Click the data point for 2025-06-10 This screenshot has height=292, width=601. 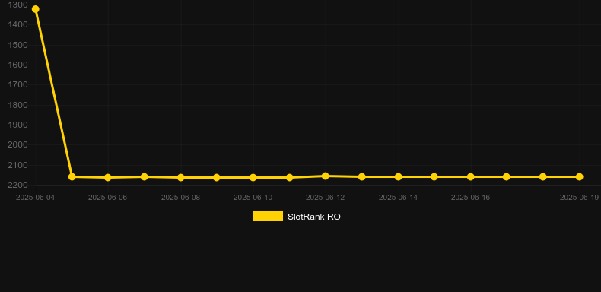click(253, 177)
